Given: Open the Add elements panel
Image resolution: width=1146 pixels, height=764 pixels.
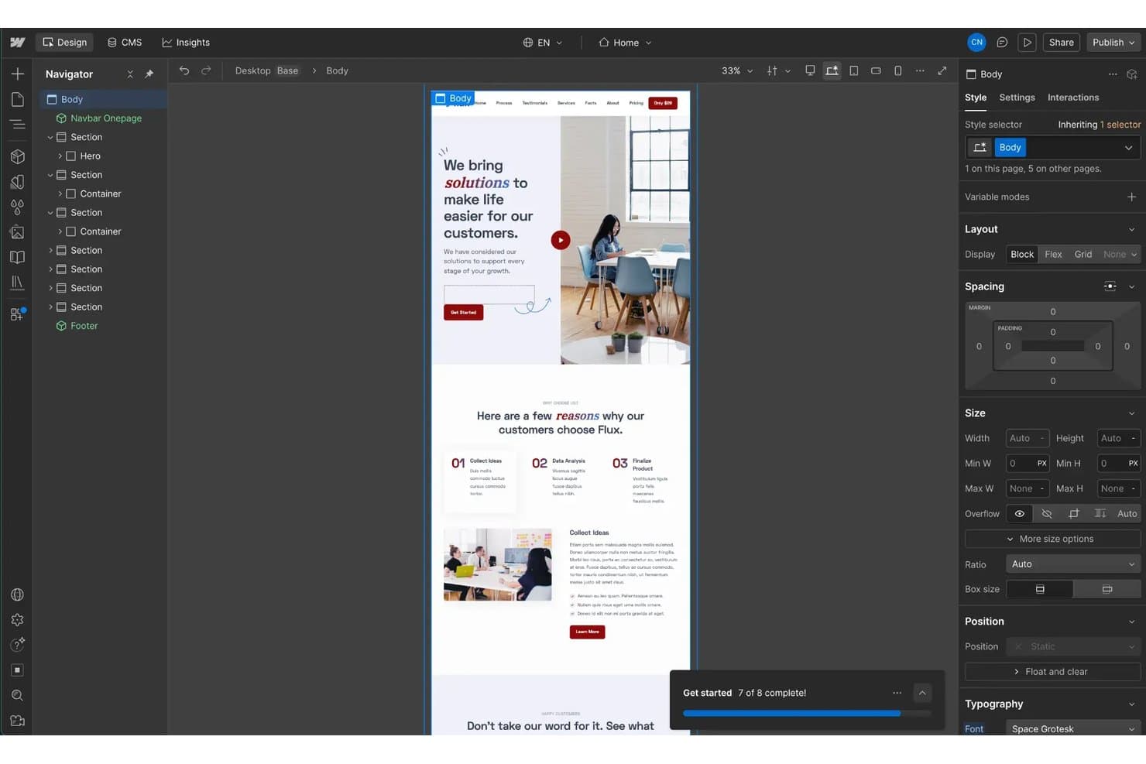Looking at the screenshot, I should click(x=17, y=74).
